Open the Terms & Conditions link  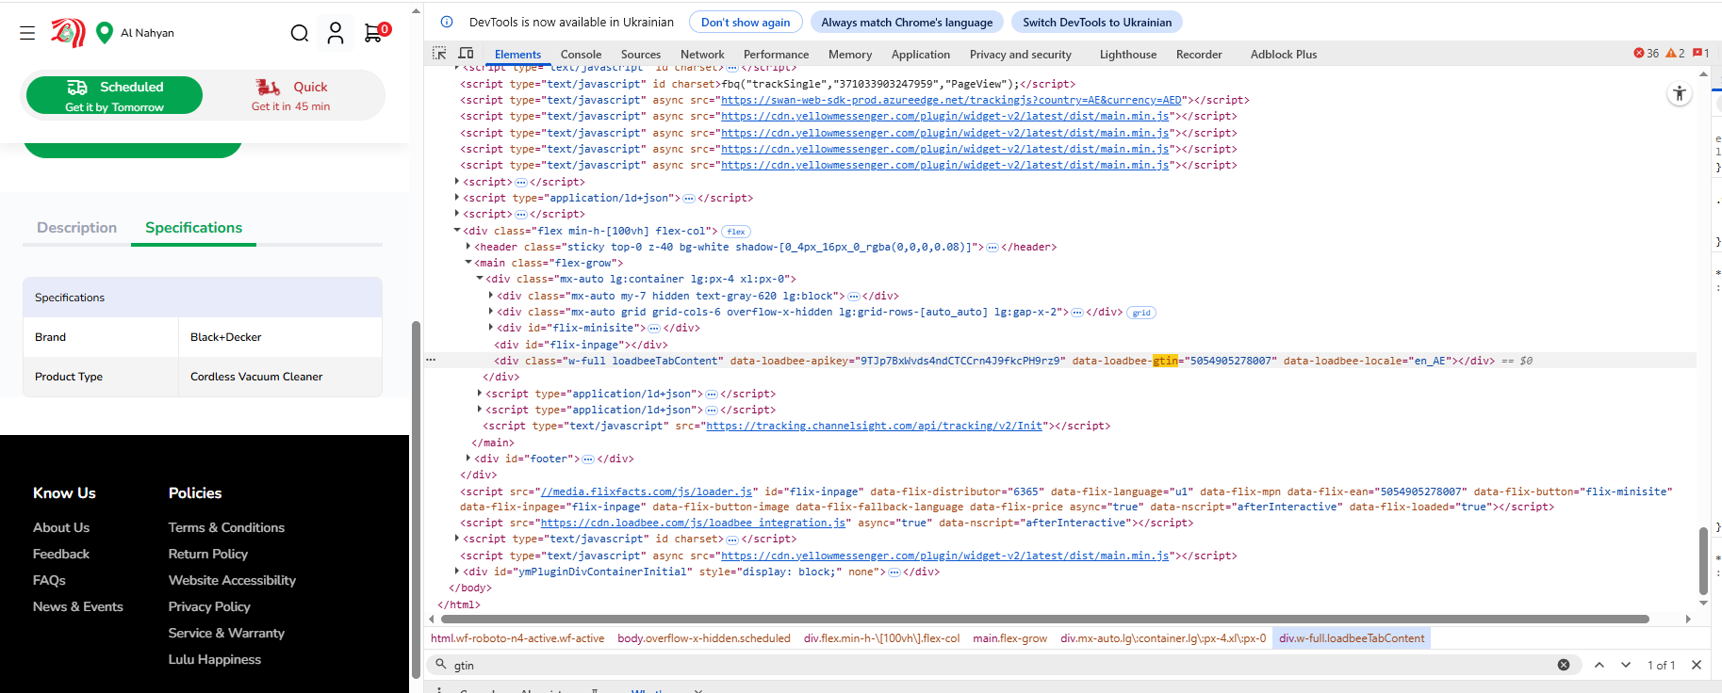tap(226, 527)
